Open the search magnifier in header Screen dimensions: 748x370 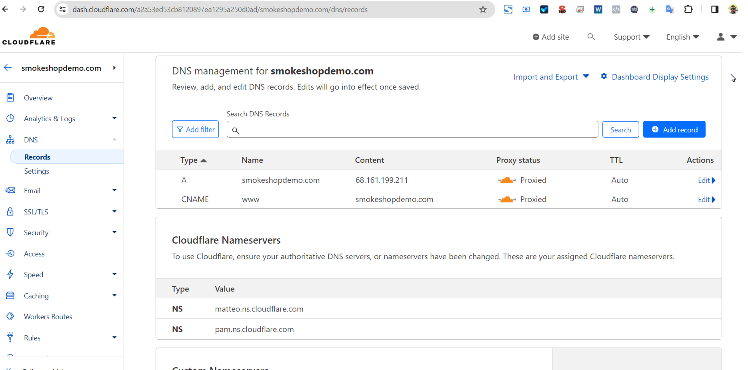[591, 37]
